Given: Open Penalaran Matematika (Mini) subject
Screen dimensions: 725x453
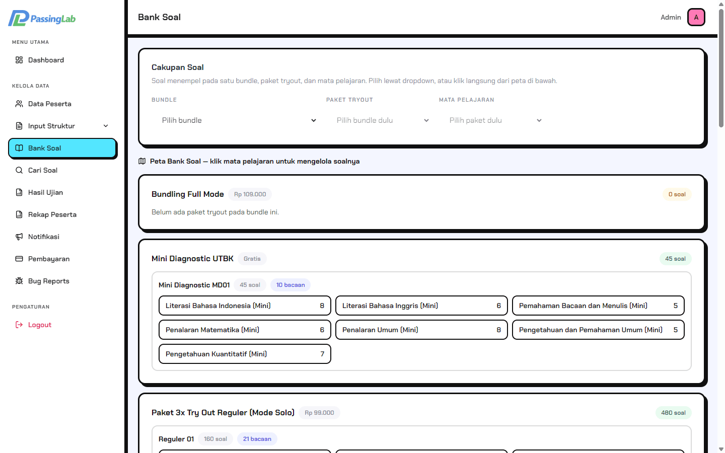Looking at the screenshot, I should [x=245, y=330].
